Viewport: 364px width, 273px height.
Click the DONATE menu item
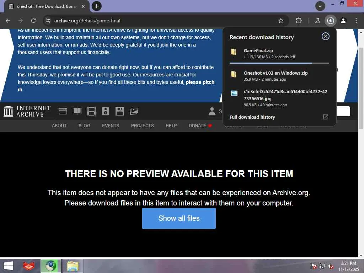pyautogui.click(x=200, y=125)
